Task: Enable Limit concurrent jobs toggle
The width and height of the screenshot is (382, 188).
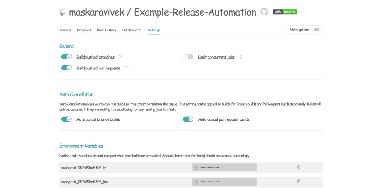Action: 188,57
